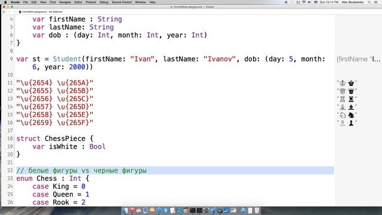Open the Editor menu
The height and width of the screenshot is (215, 382).
pos(78,2)
